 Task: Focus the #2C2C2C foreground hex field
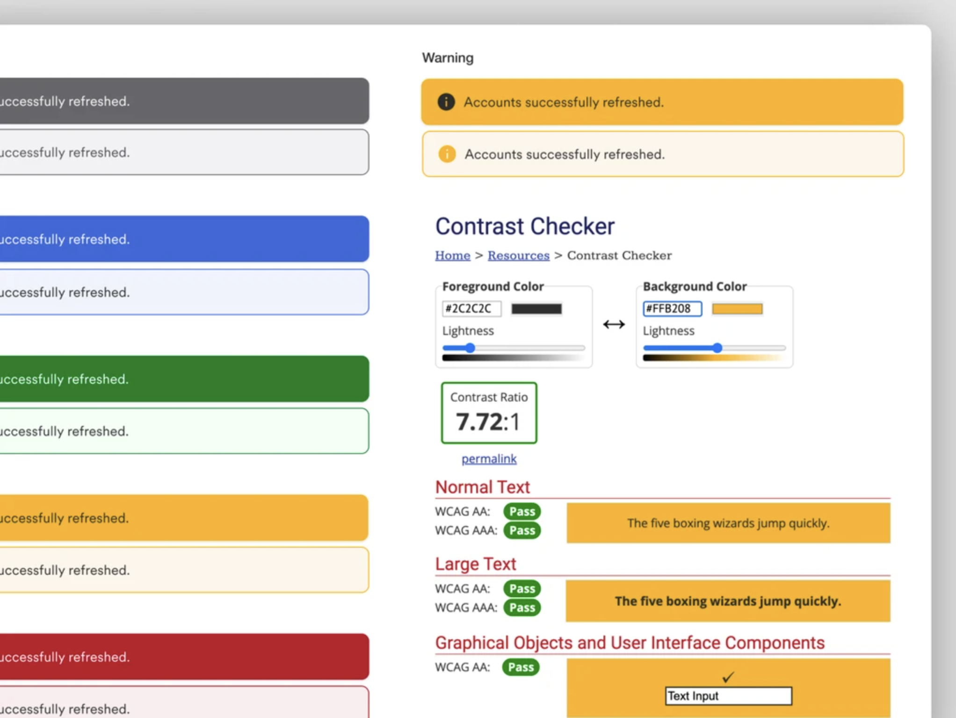471,309
